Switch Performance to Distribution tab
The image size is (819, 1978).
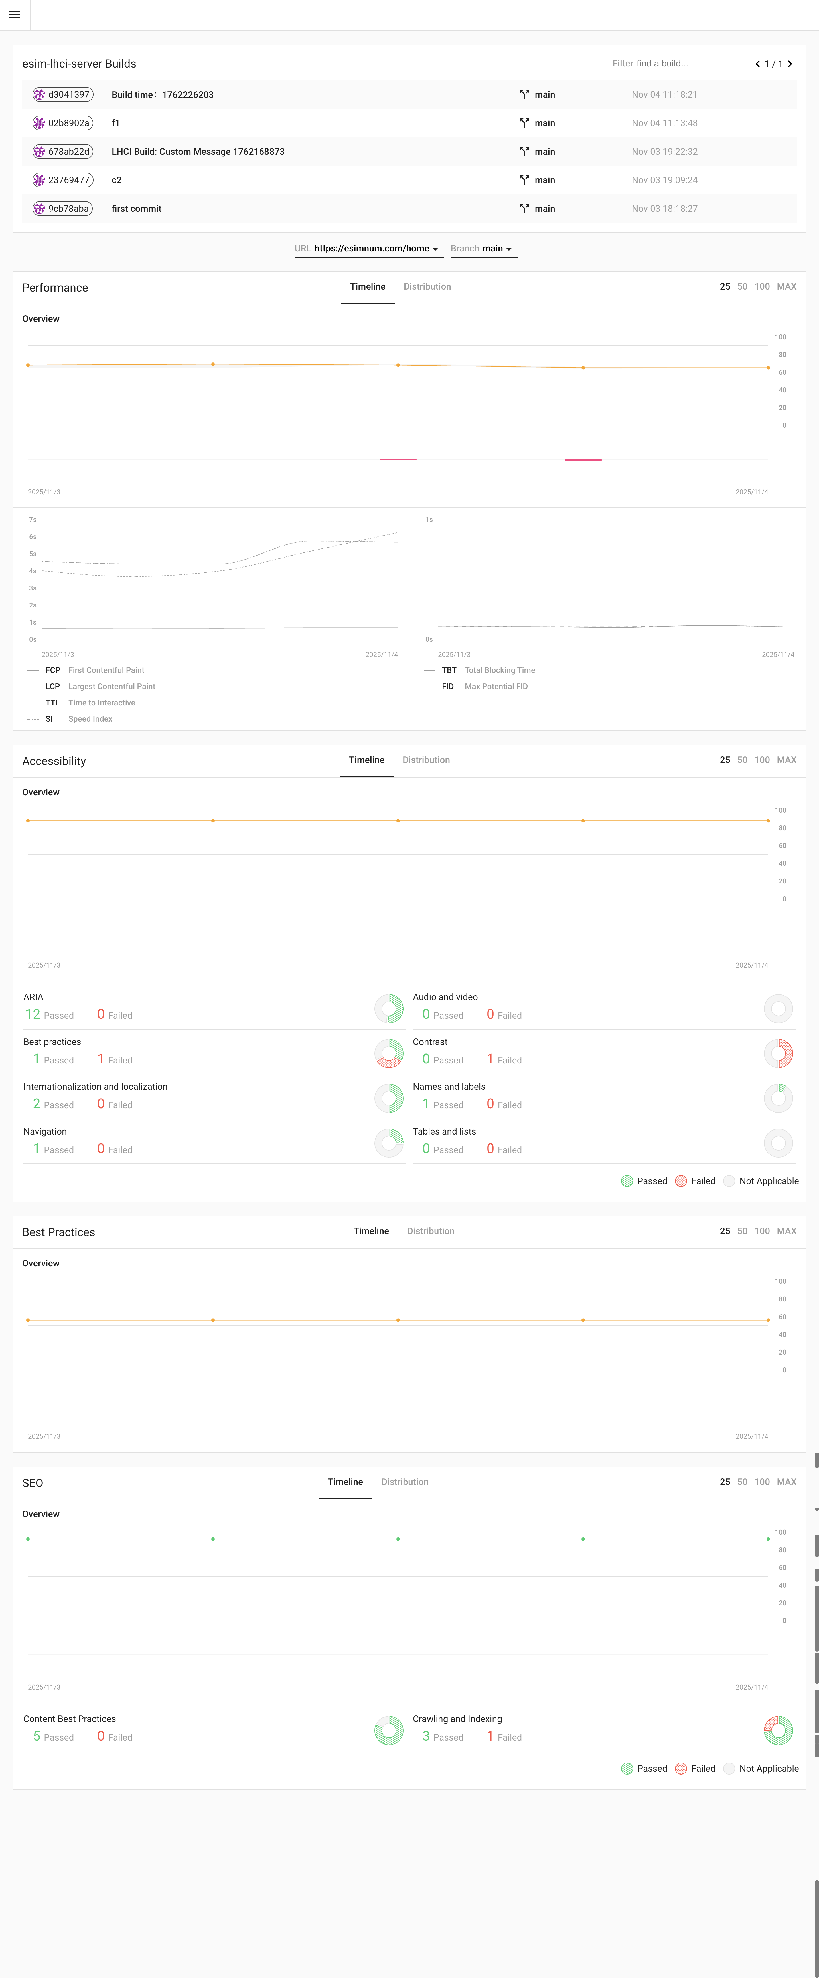pos(427,286)
